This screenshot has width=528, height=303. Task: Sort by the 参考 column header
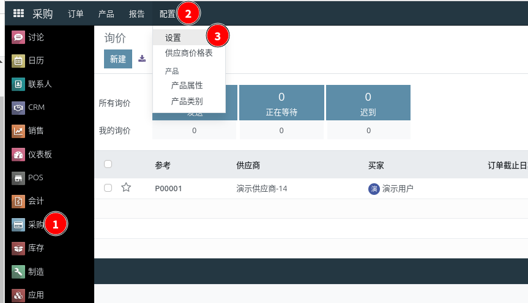[163, 165]
